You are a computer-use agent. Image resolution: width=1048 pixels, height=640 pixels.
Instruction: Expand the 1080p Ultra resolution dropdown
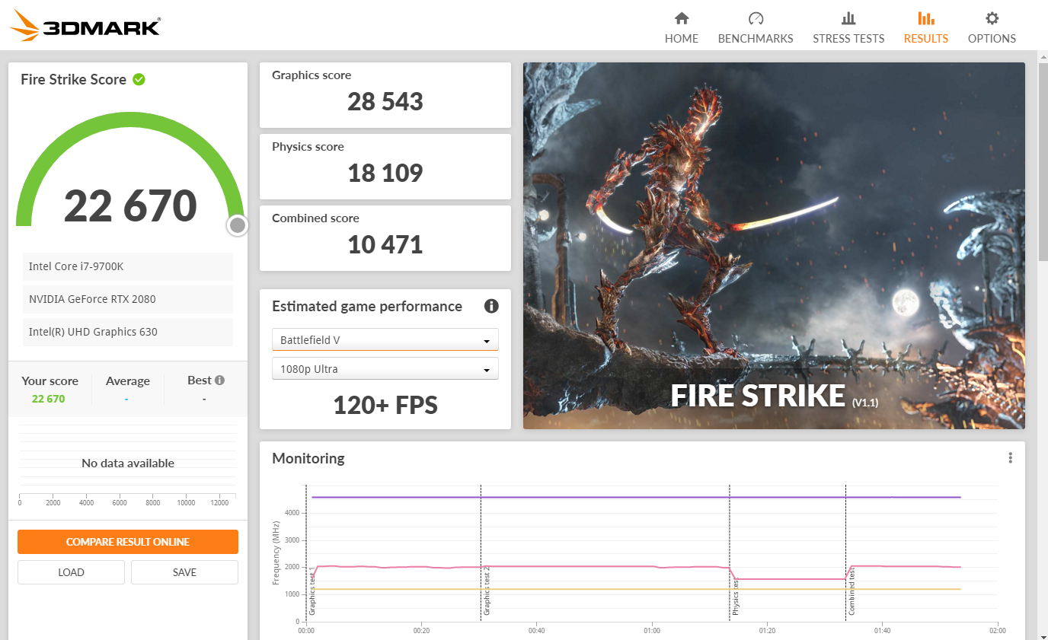385,369
